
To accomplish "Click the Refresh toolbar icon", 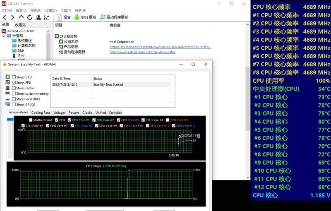I will 30,17.
